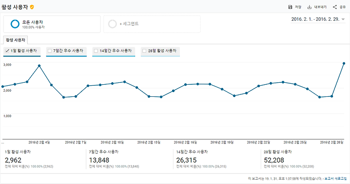Click the 28일 활성 사용자 52,208 summary

(x=289, y=159)
